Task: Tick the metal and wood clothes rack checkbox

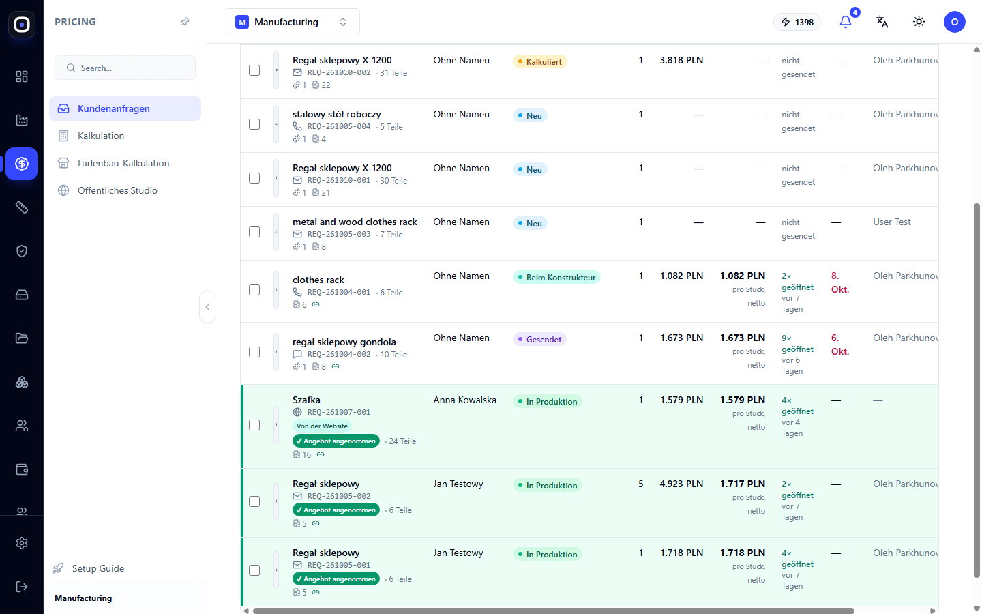Action: (x=254, y=232)
